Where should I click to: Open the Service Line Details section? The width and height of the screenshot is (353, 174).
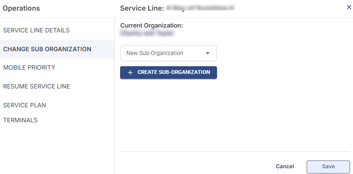(36, 30)
